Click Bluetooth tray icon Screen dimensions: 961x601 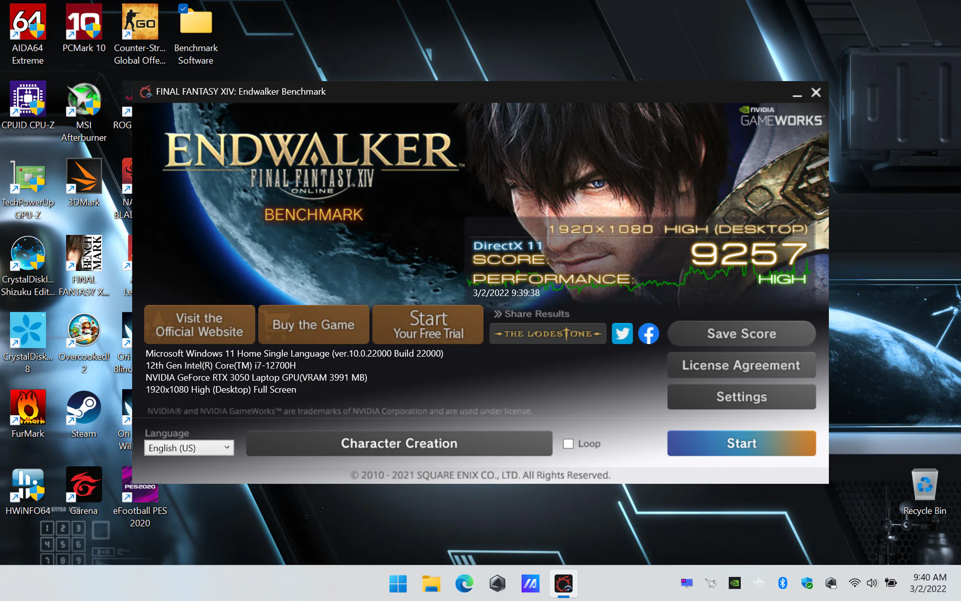pos(782,583)
